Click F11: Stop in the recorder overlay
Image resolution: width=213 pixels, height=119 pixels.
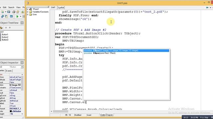tap(204, 118)
